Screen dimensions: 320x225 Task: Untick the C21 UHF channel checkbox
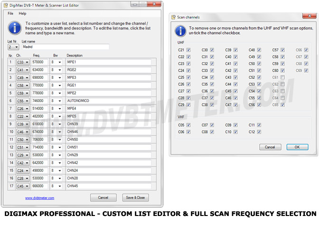(x=188, y=50)
